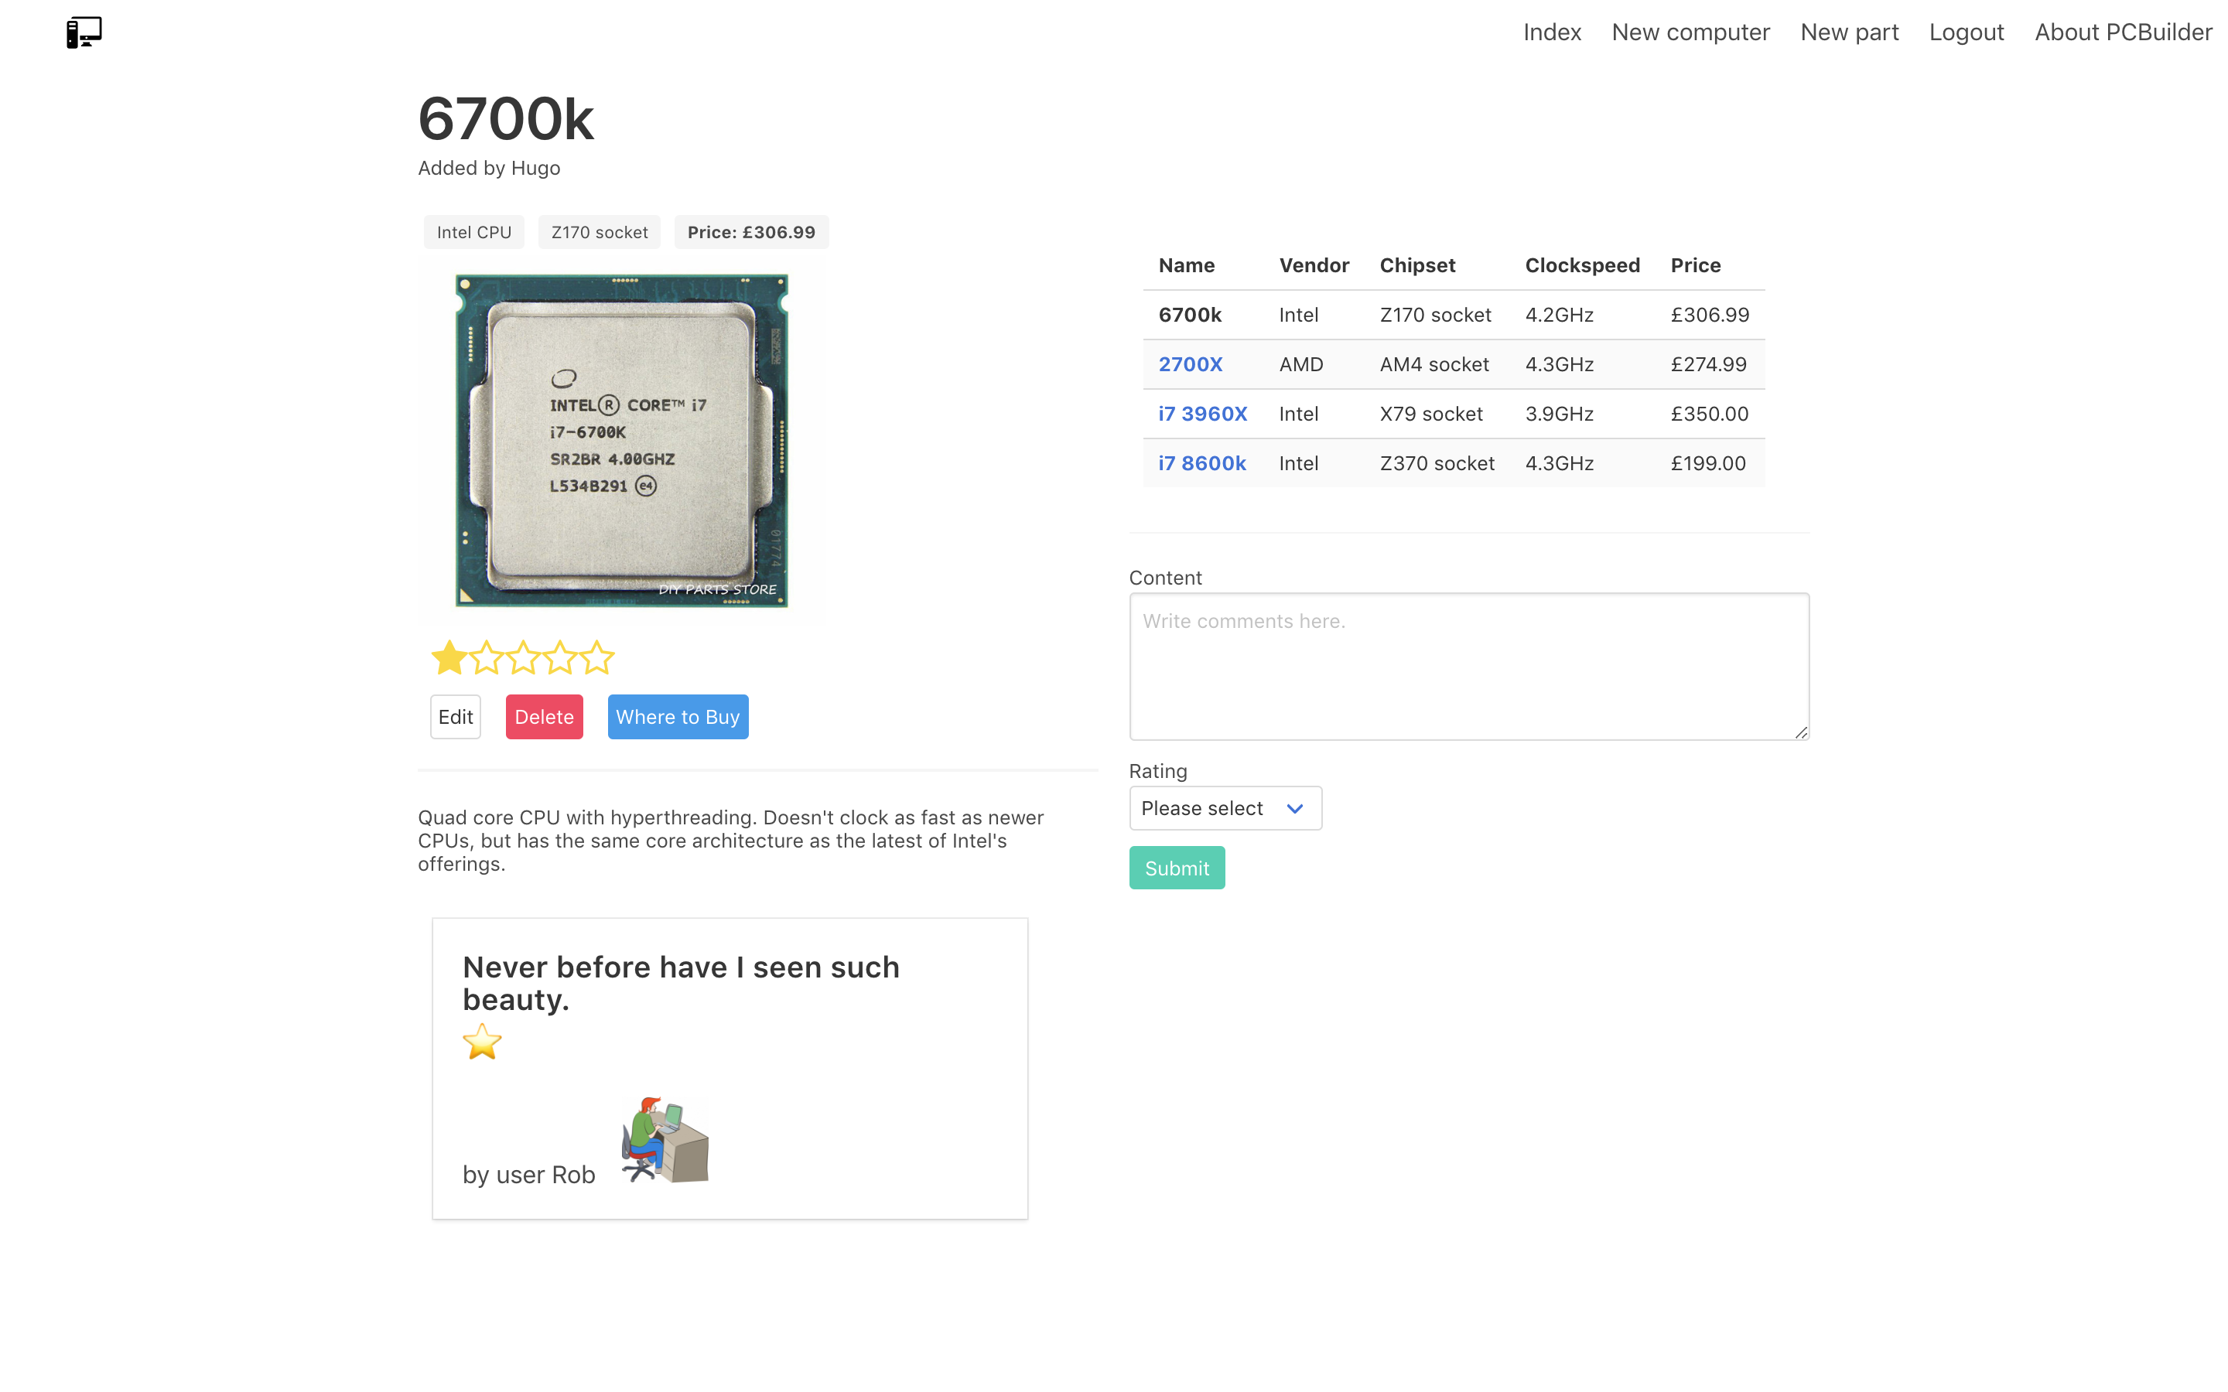Click the fourth rating star outline

[x=560, y=658]
